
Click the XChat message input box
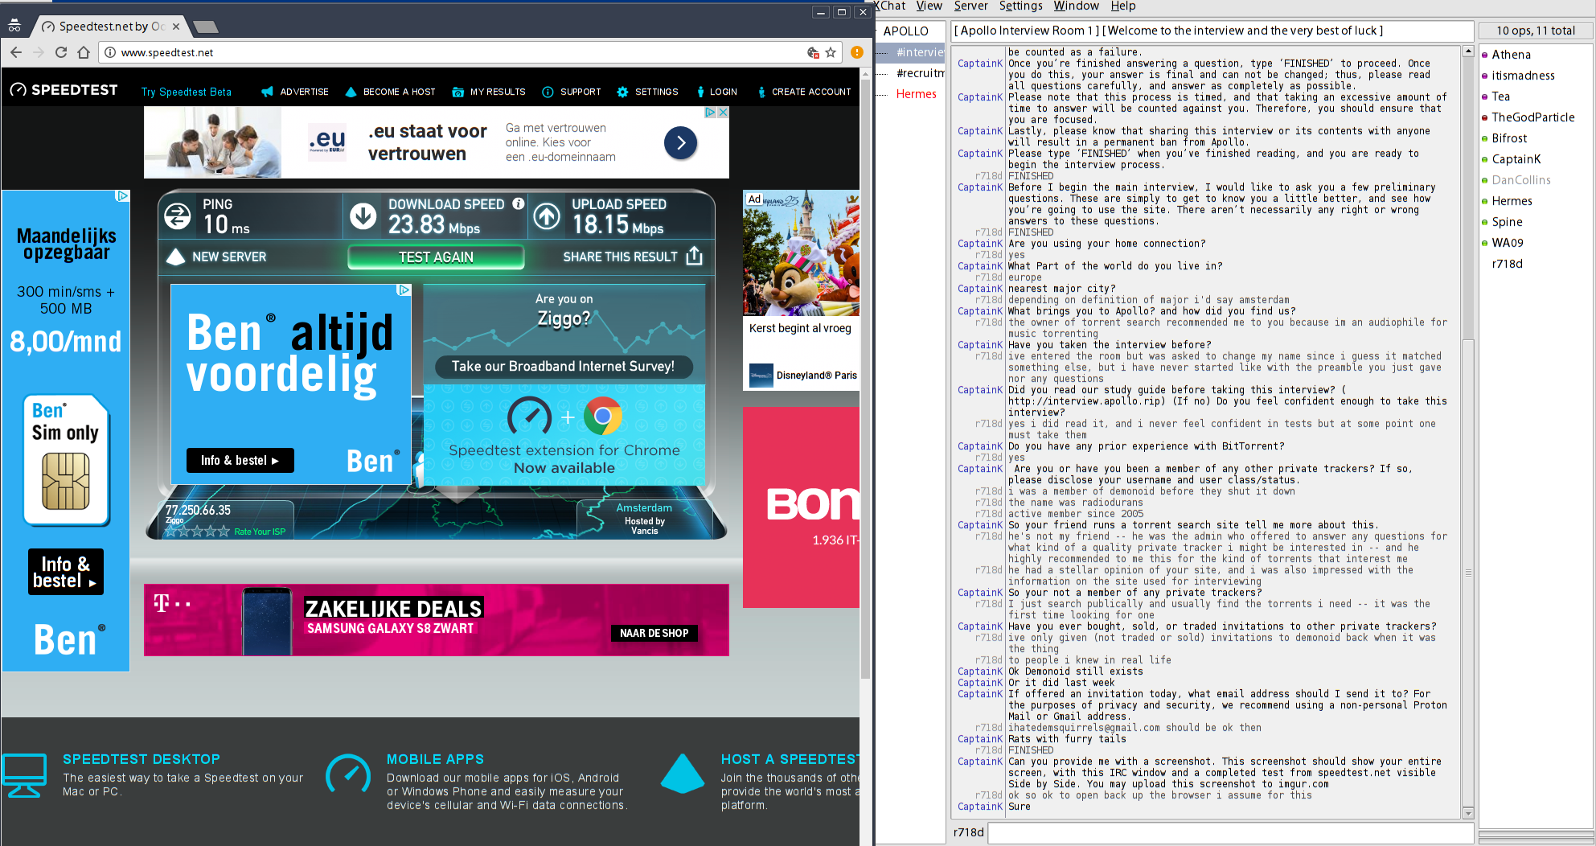[x=1230, y=832]
